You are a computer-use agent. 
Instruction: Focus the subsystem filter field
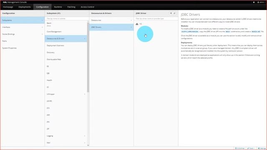(x=67, y=18)
